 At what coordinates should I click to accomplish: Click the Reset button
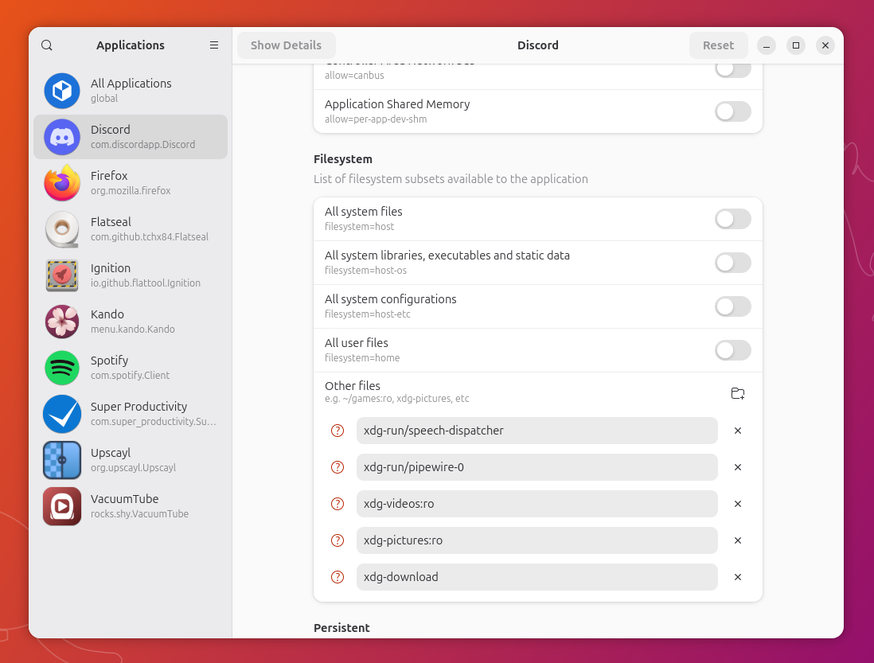pyautogui.click(x=718, y=45)
